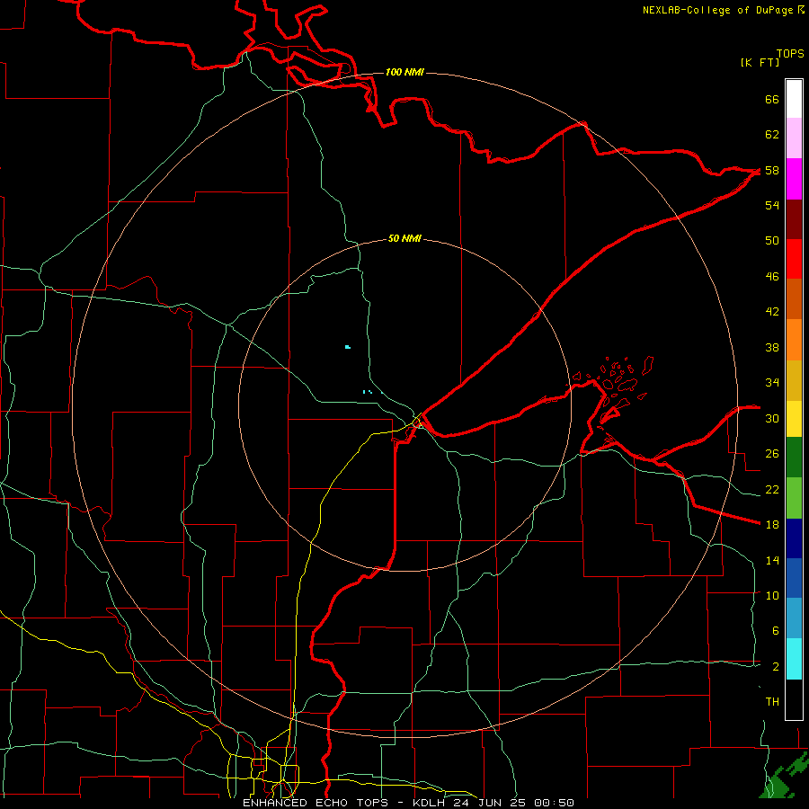Click the green echo cluster at bottom right
The height and width of the screenshot is (809, 809).
pyautogui.click(x=784, y=777)
